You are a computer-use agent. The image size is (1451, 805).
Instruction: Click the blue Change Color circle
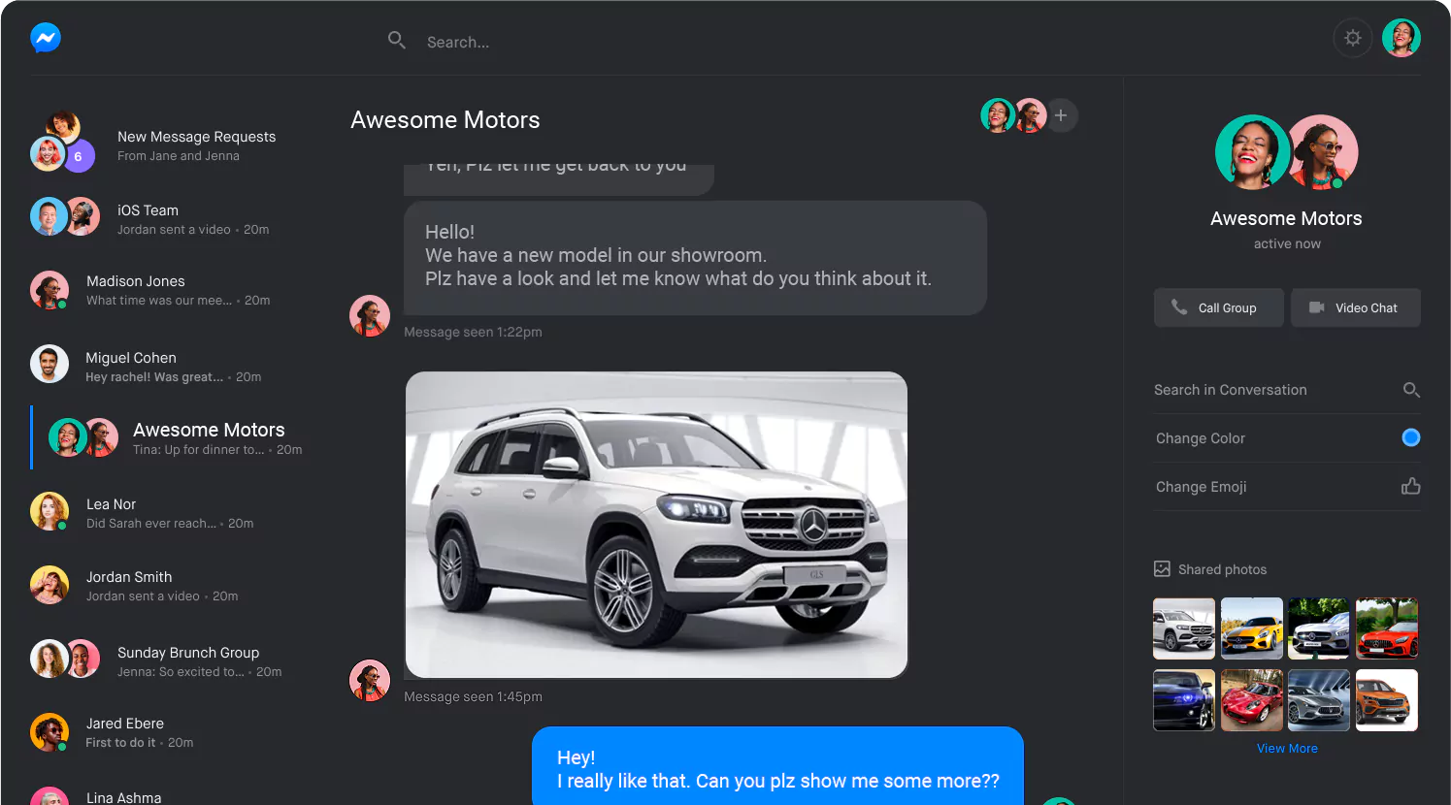click(1411, 437)
